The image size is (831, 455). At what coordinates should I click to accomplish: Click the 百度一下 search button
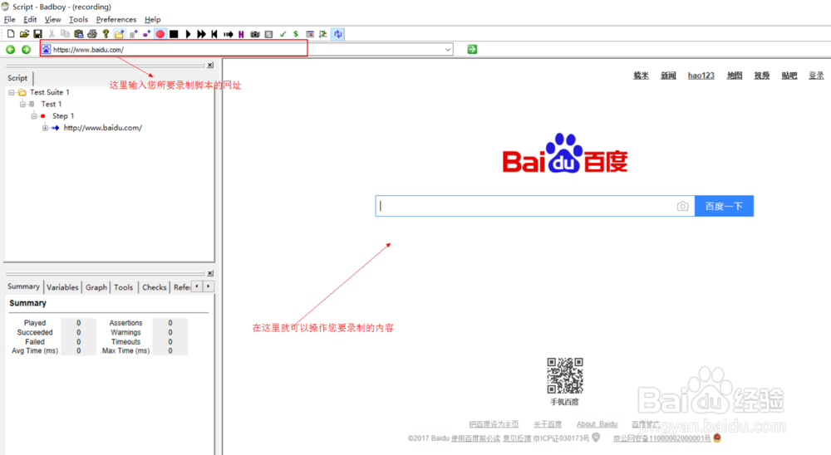point(724,206)
